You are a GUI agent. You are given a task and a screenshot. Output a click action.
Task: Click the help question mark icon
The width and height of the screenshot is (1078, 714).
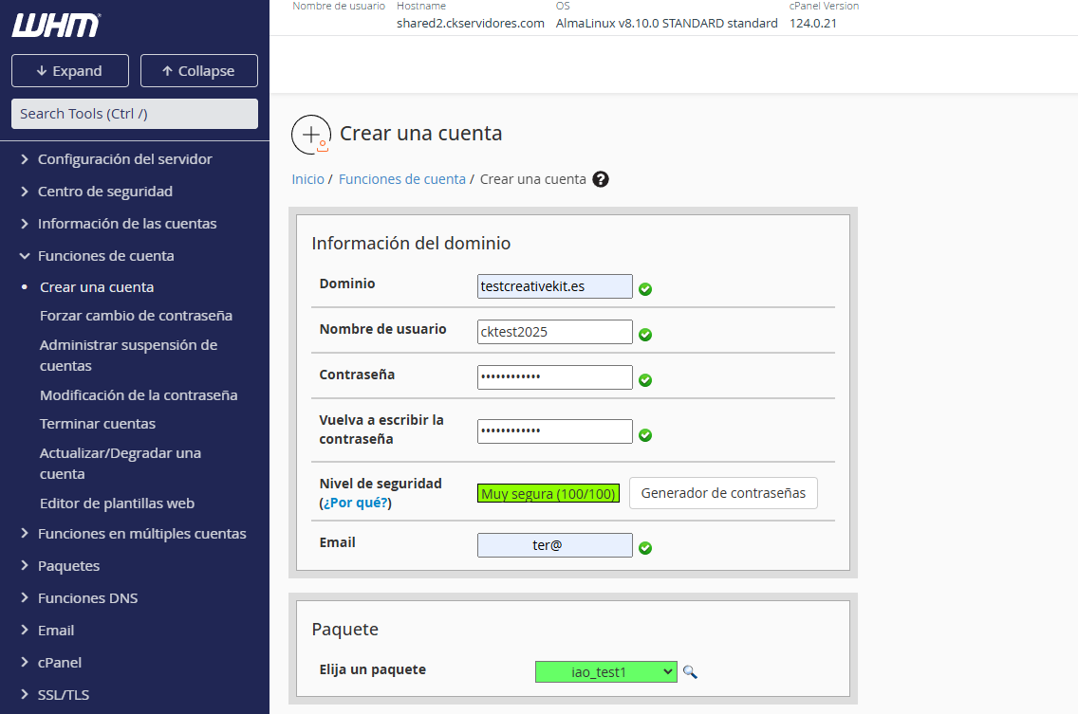(x=600, y=179)
